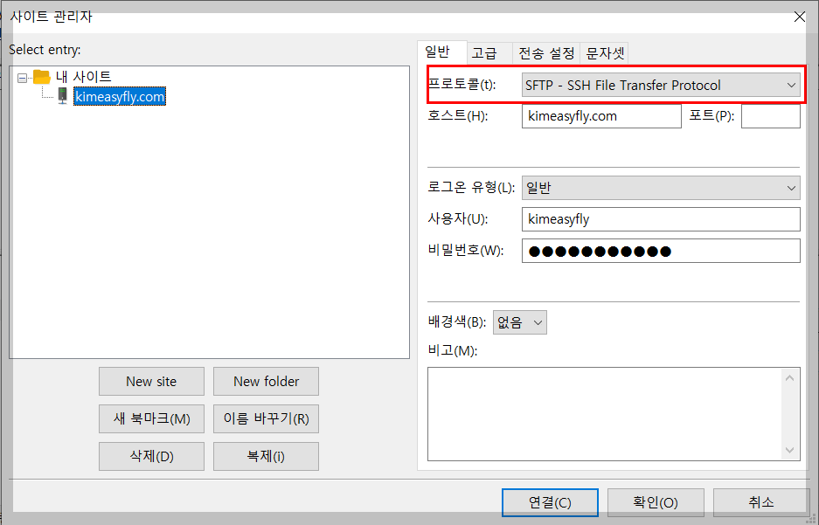Click the New folder button
Image resolution: width=819 pixels, height=525 pixels.
(x=266, y=382)
